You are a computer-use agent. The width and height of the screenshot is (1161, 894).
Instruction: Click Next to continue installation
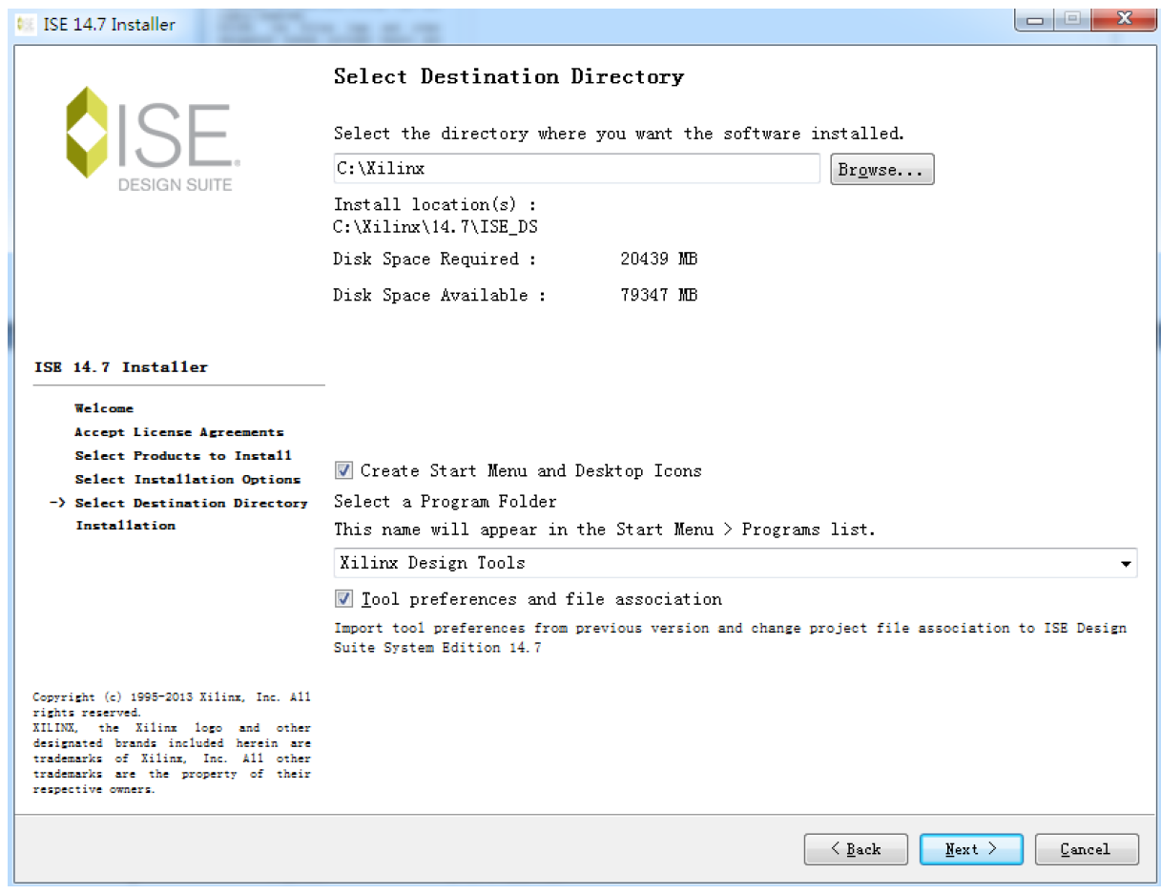click(970, 849)
